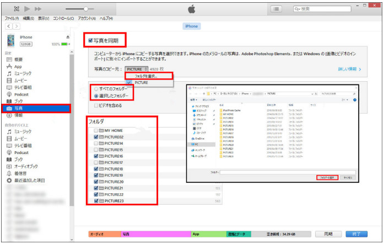Image resolution: width=384 pixels, height=244 pixels.
Task: Open テレビ番組 under settings sidebar
Action: pyautogui.click(x=23, y=87)
